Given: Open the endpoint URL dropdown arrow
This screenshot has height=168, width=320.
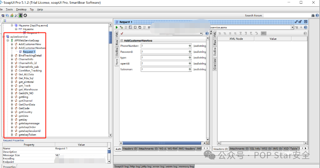Looking at the screenshot, I should pyautogui.click(x=292, y=27).
